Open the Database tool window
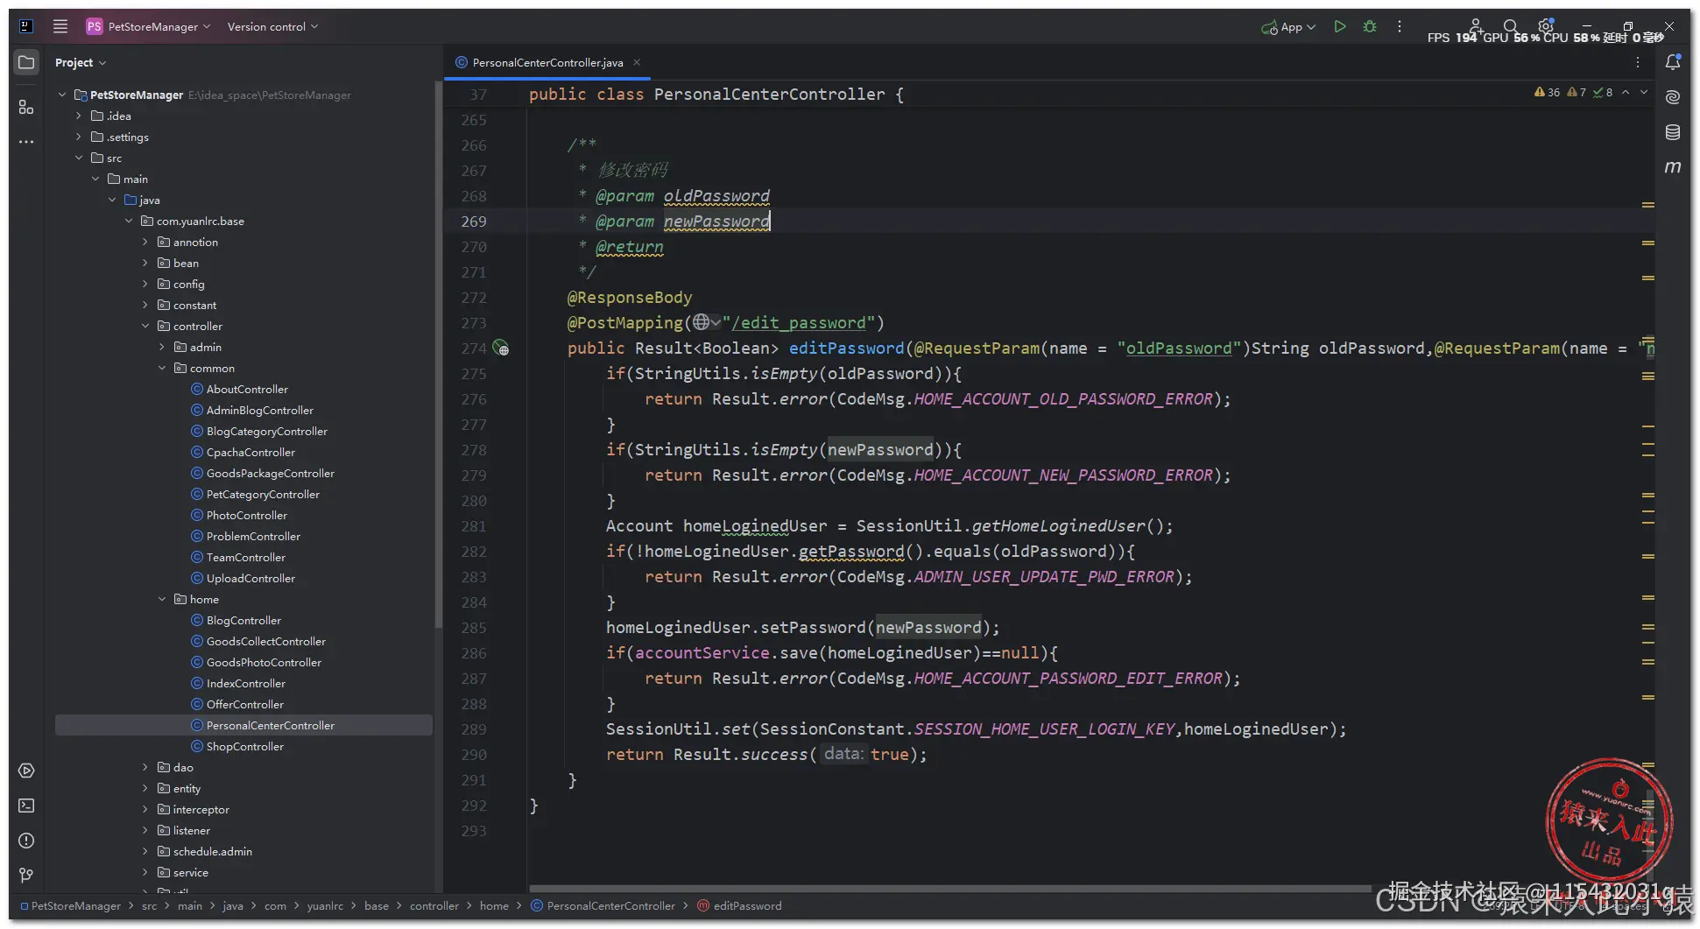Viewport: 1700px width, 929px height. (1672, 132)
